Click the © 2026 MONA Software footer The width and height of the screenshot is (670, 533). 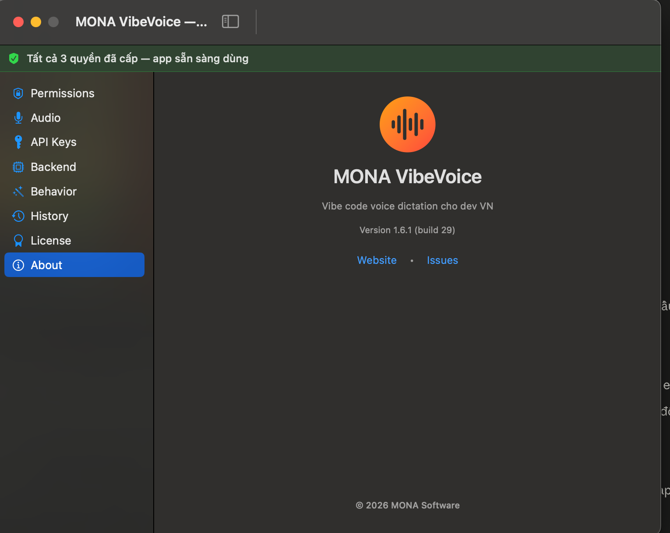407,505
